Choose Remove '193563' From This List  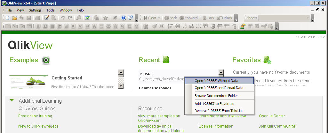(219, 111)
